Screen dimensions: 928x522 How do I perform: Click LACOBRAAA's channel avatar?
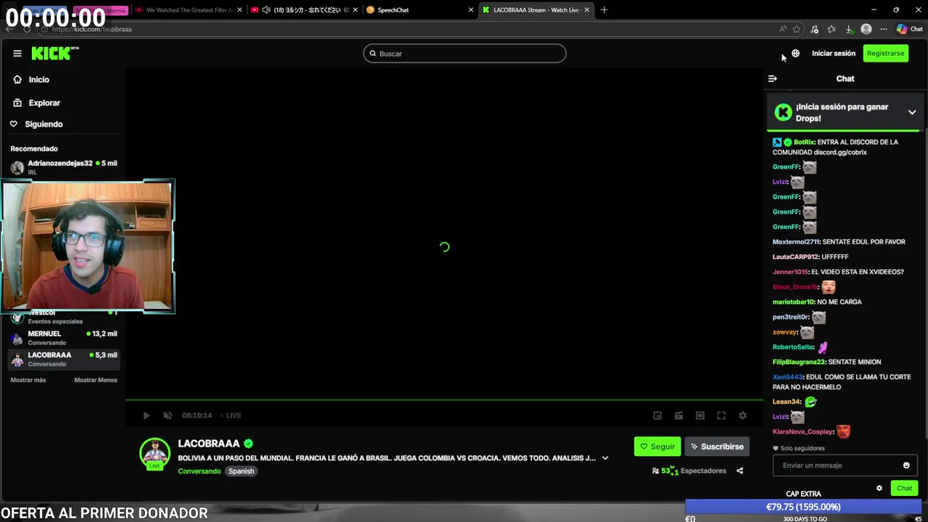pos(154,453)
